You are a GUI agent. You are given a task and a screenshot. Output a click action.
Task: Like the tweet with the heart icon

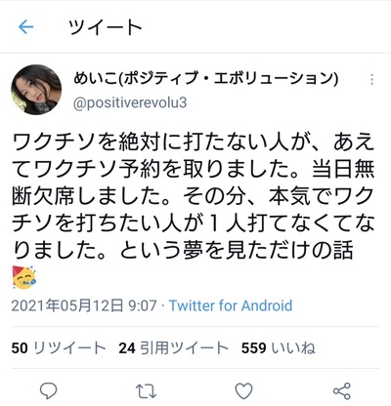click(243, 390)
